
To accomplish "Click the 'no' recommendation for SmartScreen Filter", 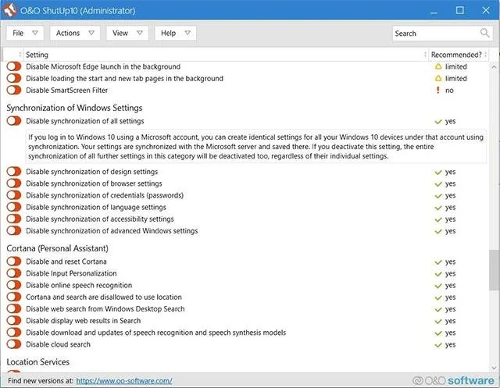I will click(x=449, y=90).
